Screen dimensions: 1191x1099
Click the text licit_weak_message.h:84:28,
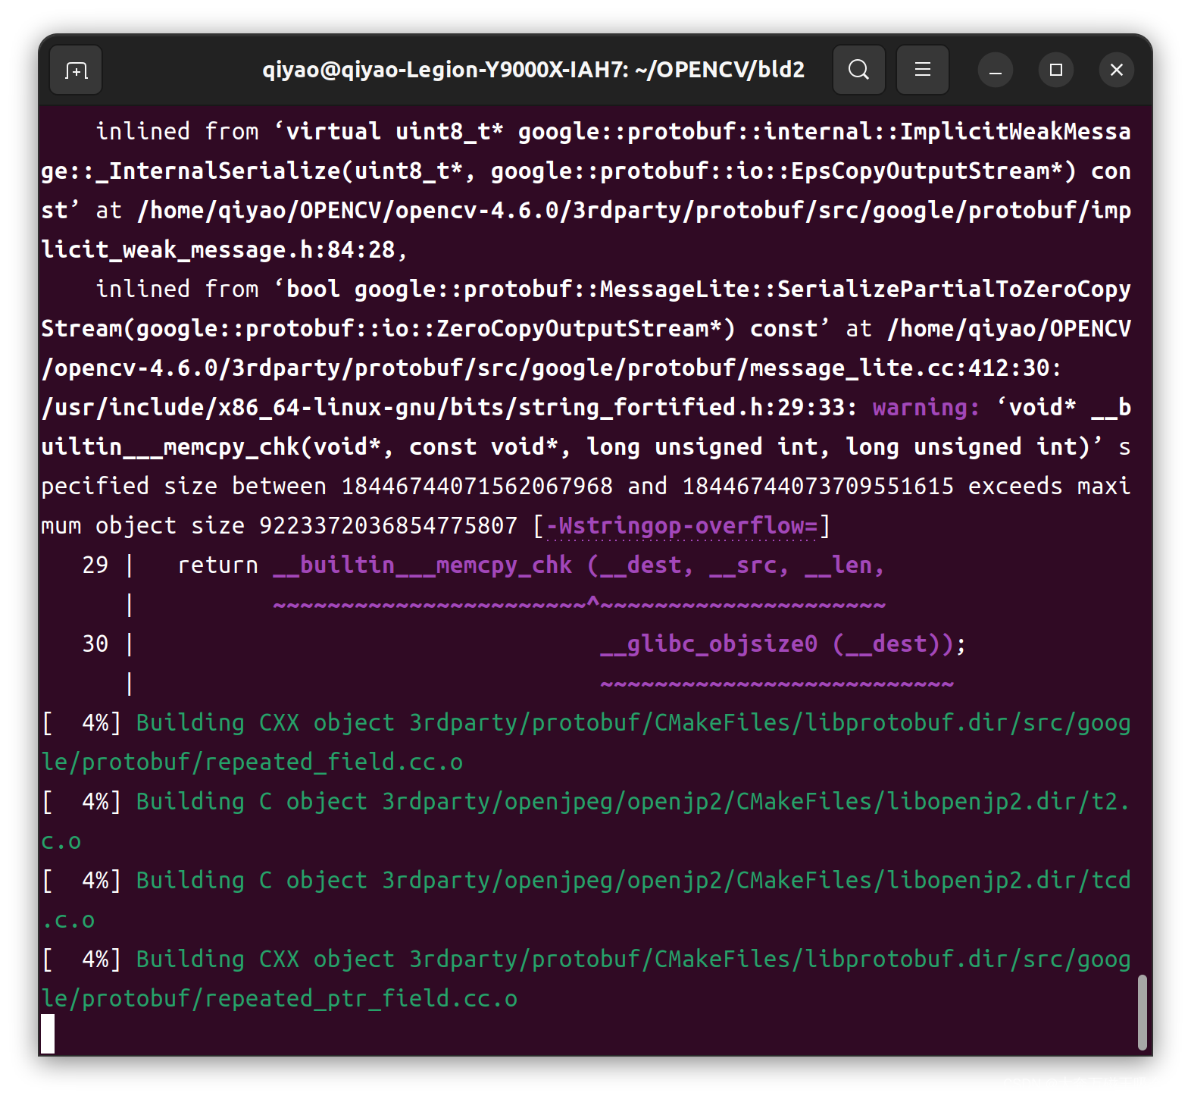click(225, 250)
